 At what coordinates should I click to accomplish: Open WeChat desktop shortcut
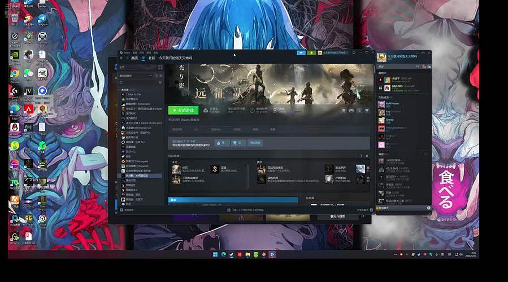28,73
